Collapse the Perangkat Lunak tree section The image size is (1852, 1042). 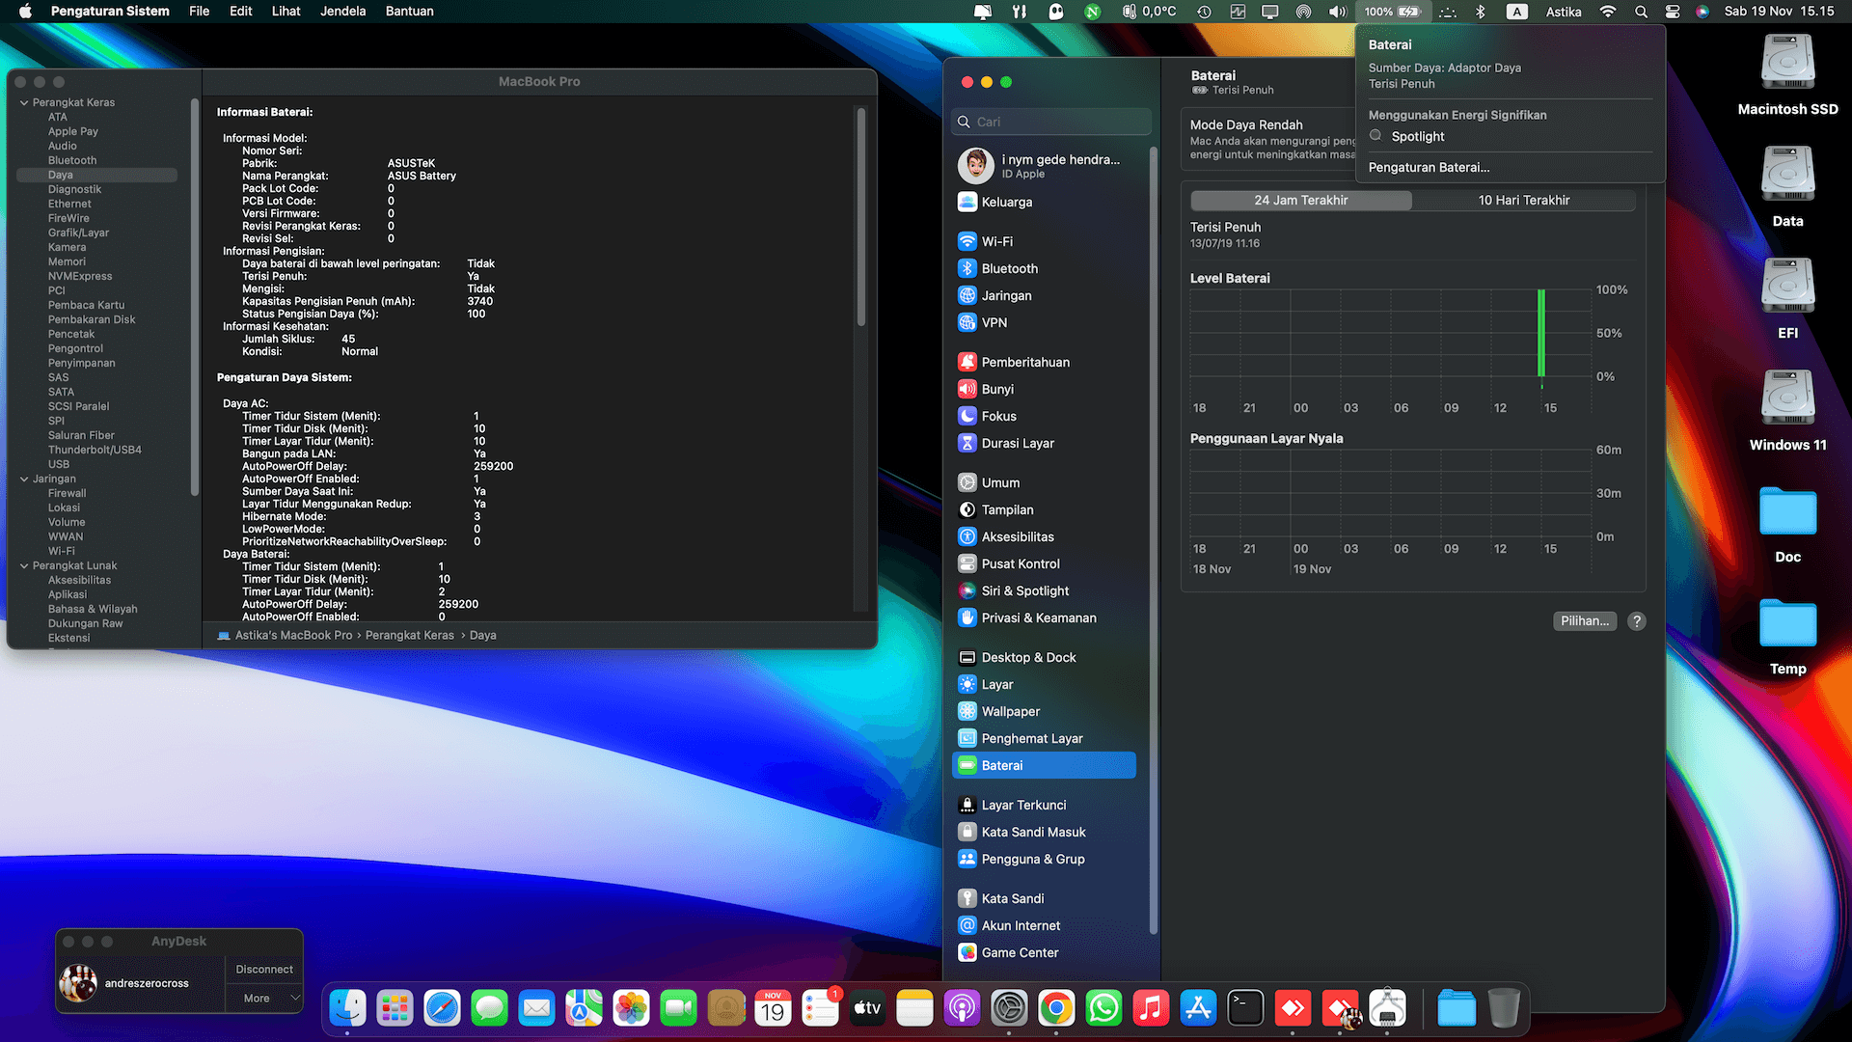click(24, 565)
